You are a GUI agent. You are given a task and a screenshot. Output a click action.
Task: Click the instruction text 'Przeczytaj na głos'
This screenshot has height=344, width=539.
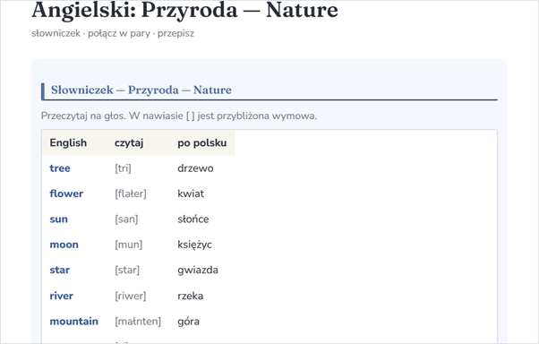click(x=83, y=116)
